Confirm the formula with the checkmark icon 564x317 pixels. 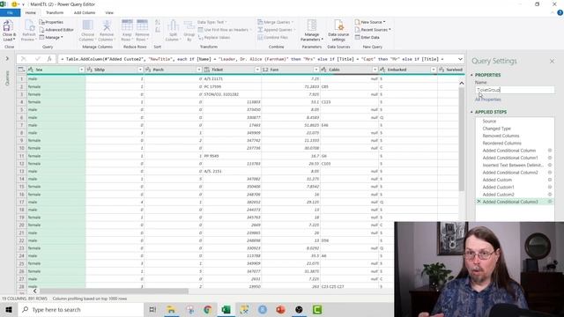(x=37, y=59)
